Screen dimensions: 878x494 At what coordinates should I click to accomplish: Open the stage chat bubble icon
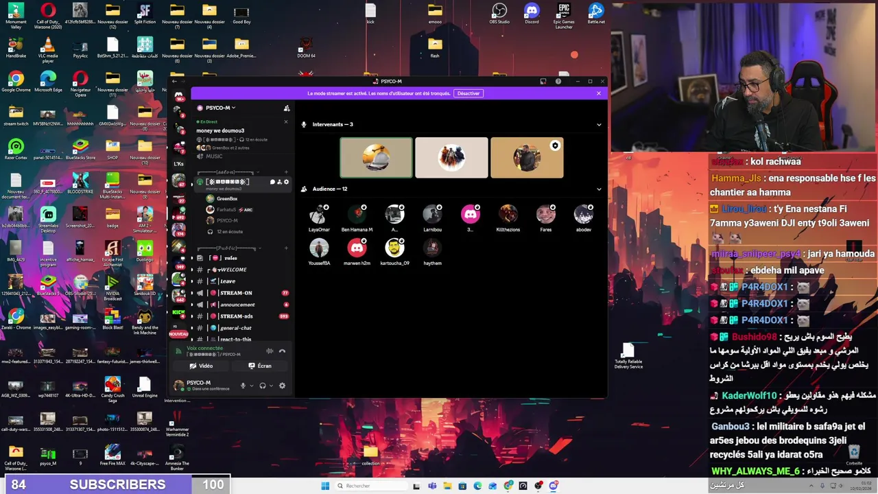[272, 182]
